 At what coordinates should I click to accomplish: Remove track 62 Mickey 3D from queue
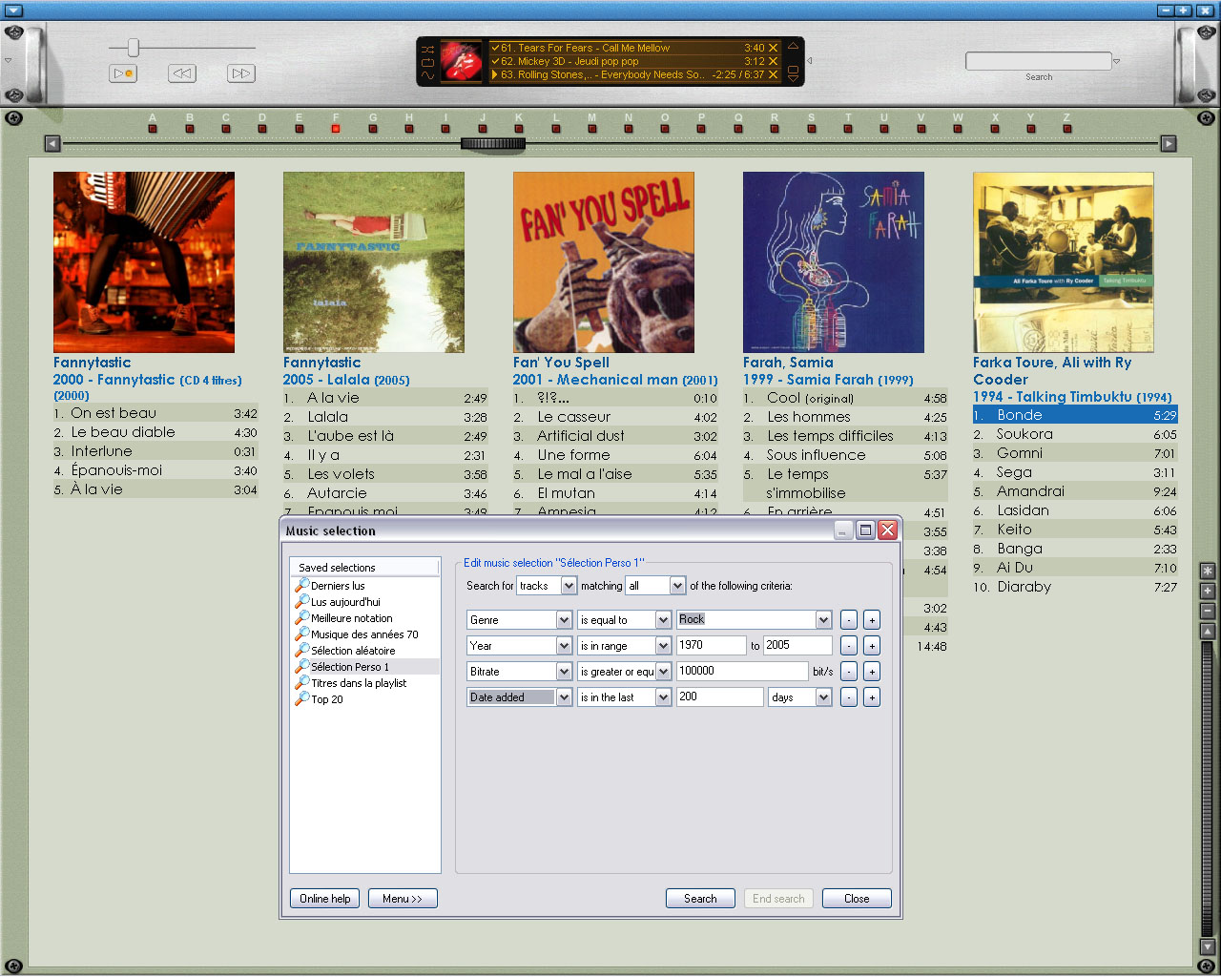tap(774, 61)
